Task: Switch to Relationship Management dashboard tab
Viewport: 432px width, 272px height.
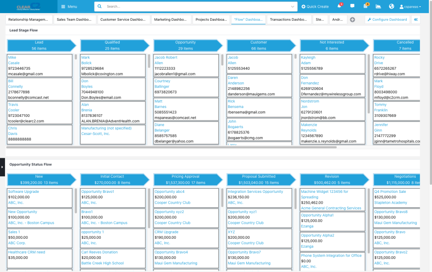Action: pyautogui.click(x=28, y=19)
